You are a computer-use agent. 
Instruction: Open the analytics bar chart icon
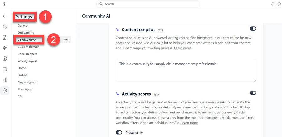pos(5,80)
